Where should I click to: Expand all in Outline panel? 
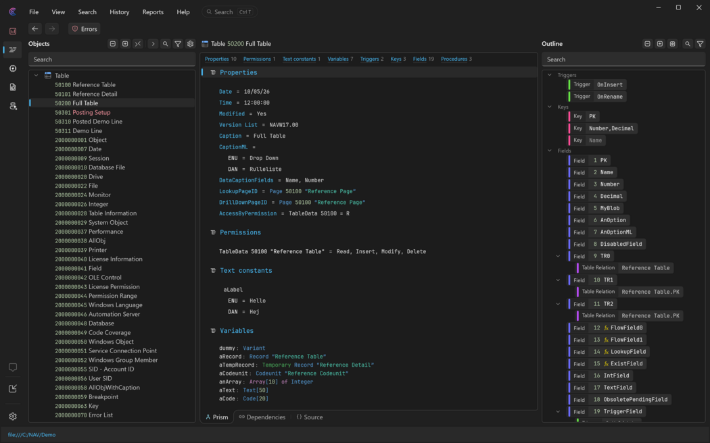660,44
